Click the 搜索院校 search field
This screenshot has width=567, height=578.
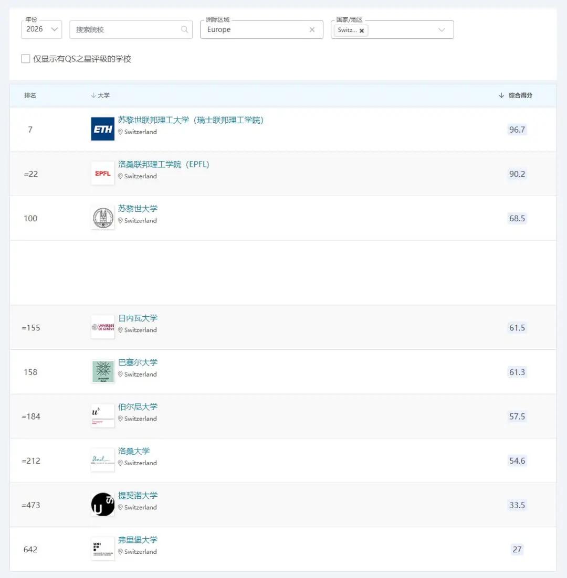point(131,29)
